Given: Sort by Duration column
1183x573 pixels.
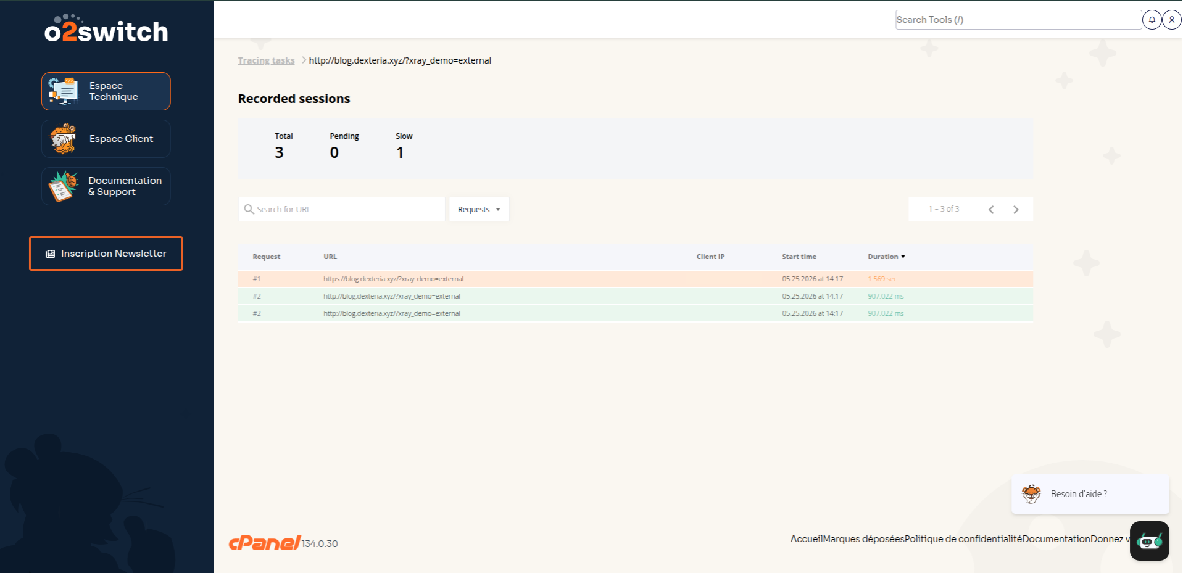Looking at the screenshot, I should click(x=886, y=257).
